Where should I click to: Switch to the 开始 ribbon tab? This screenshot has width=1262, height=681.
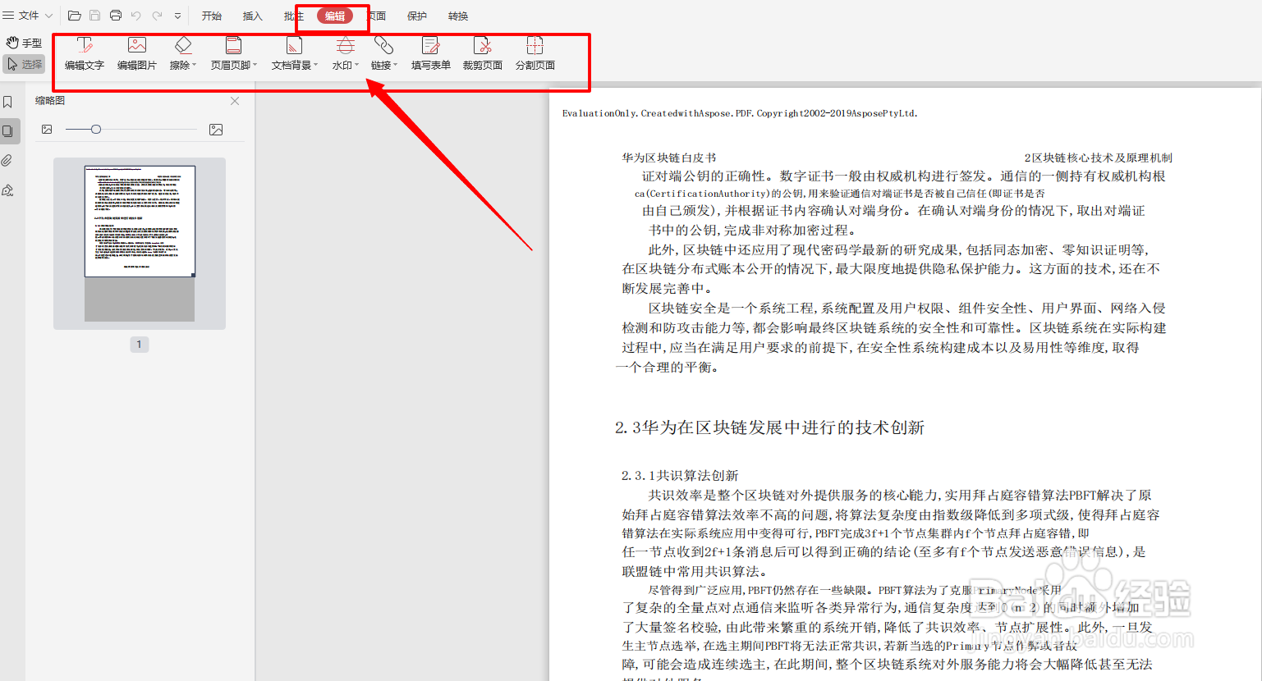click(x=211, y=15)
